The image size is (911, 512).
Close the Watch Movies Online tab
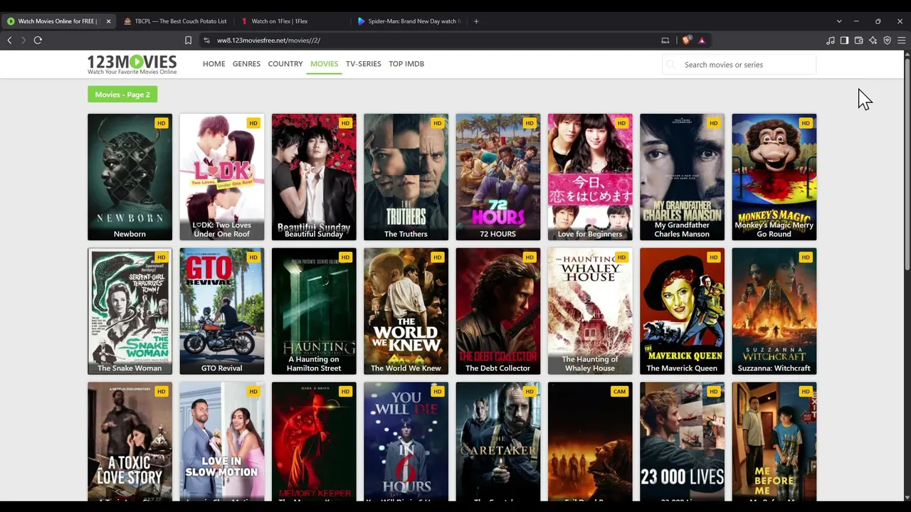(x=108, y=21)
